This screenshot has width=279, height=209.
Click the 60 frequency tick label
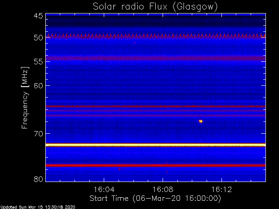pyautogui.click(x=38, y=86)
